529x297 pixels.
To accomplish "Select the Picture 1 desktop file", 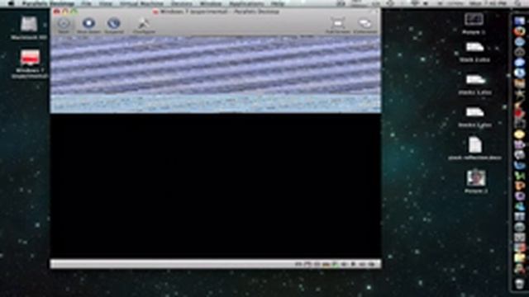I will pyautogui.click(x=474, y=24).
